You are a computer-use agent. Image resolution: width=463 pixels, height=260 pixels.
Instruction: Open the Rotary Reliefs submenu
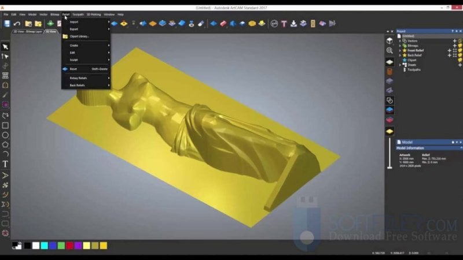[86, 78]
